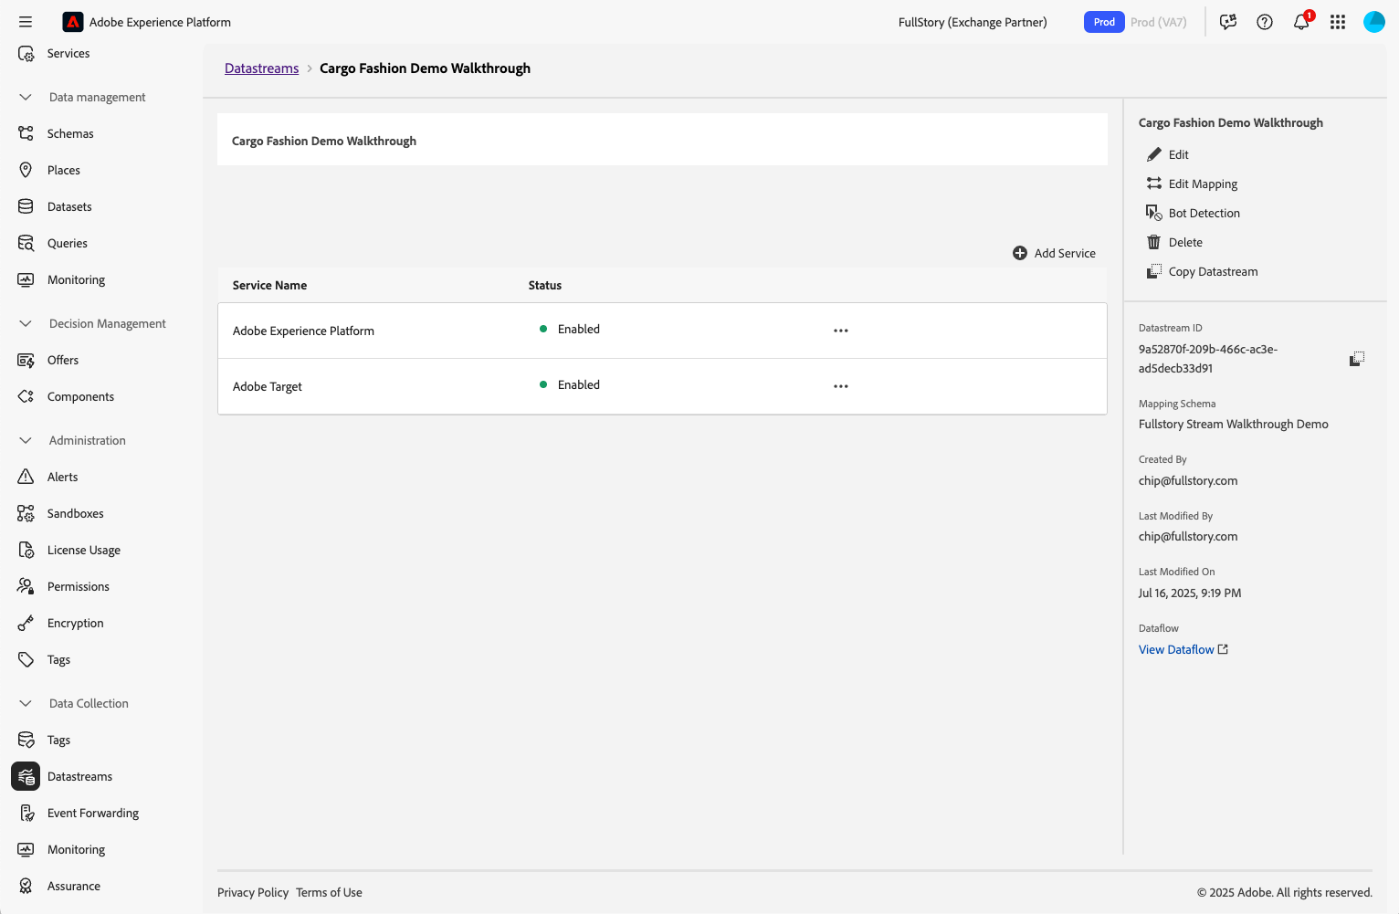Go to Sandboxes in the sidebar

[76, 513]
